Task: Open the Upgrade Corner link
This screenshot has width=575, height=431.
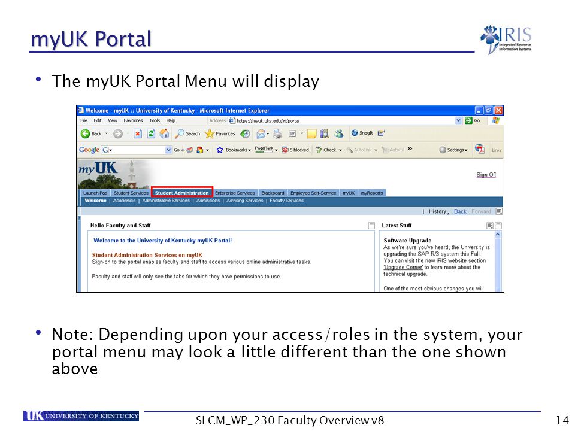Action: pyautogui.click(x=403, y=268)
